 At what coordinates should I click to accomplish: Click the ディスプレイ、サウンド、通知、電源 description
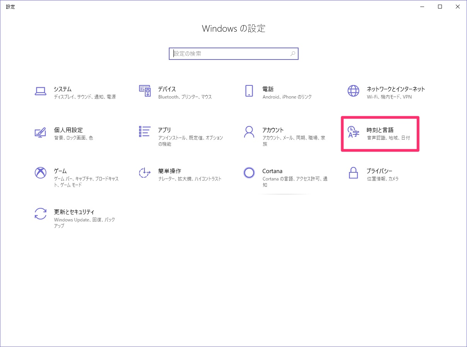point(85,97)
